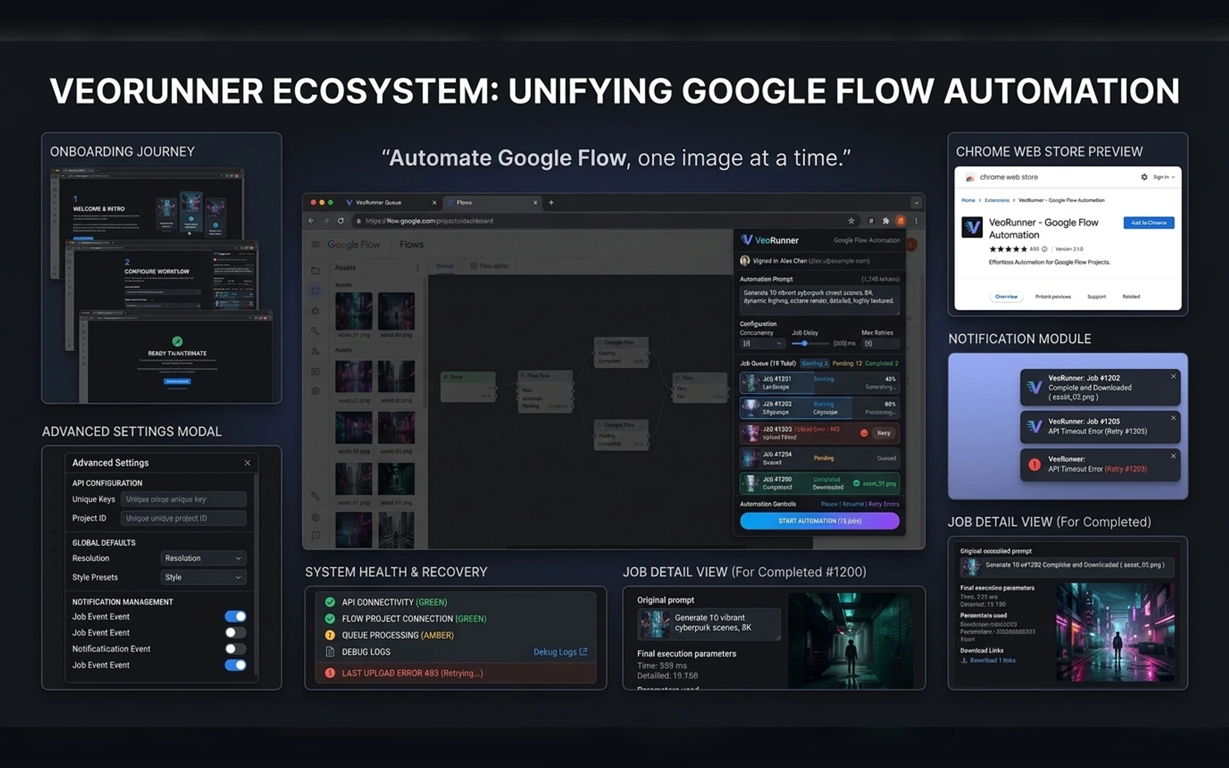This screenshot has height=768, width=1229.
Task: Open the Support tab in Chrome Web Store
Action: pos(1096,296)
